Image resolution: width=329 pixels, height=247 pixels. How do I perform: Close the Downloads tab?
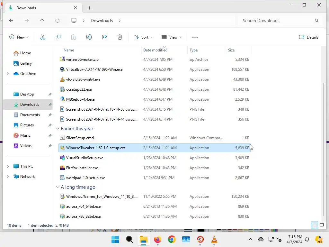[75, 8]
